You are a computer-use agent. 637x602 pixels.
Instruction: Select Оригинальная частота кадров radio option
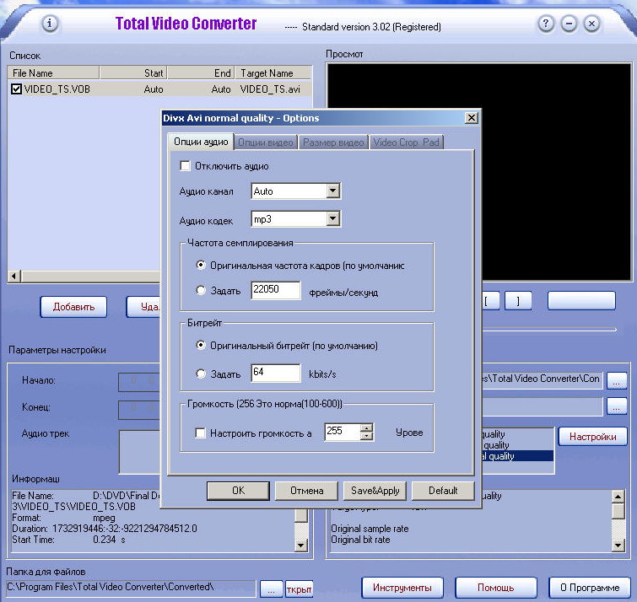(x=201, y=265)
